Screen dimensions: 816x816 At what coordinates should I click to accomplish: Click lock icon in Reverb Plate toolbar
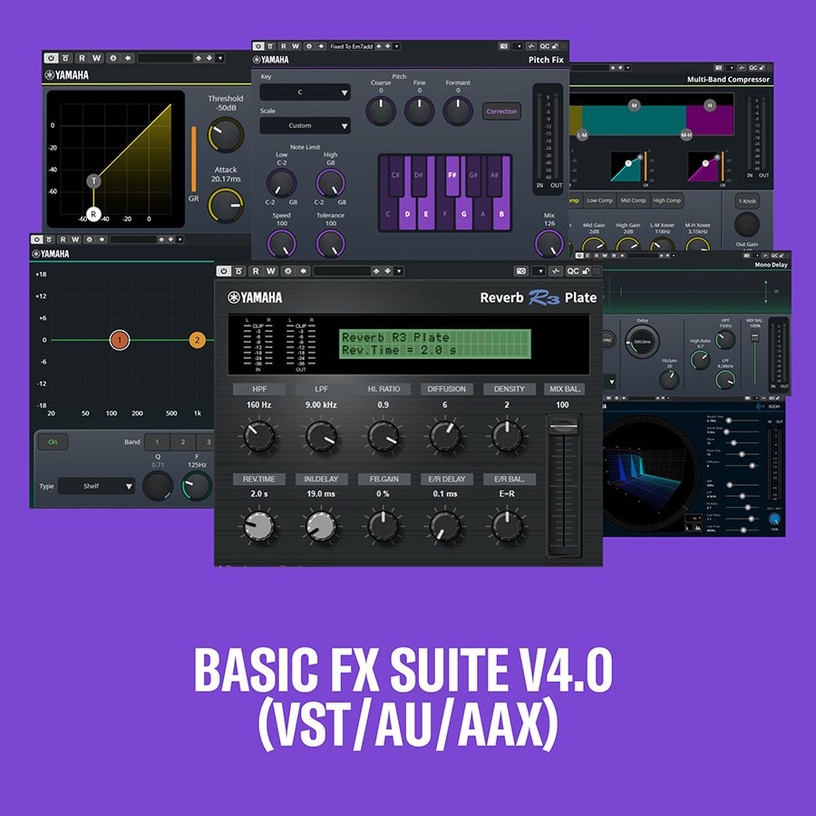click(x=586, y=271)
